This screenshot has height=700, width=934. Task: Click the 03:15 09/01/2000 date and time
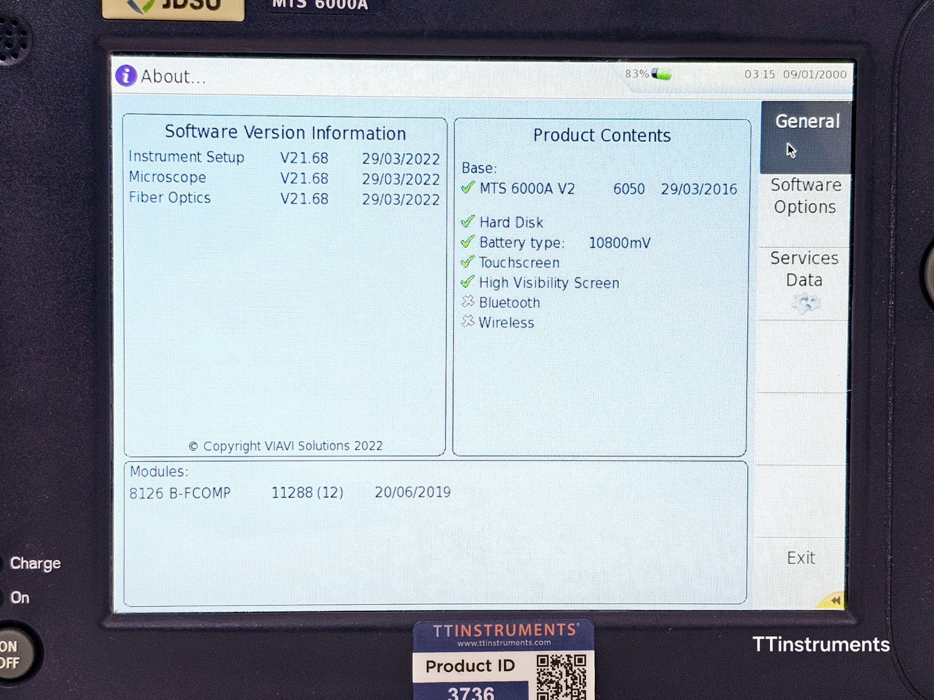pos(795,75)
